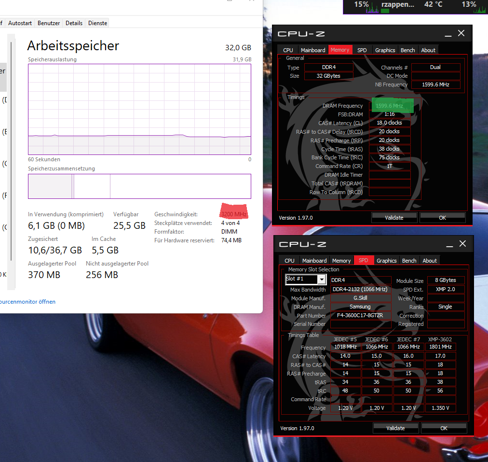Viewport: 488px width, 462px height.
Task: Click the JEDEC #5 frequency 1018 MHz cell
Action: (x=345, y=347)
